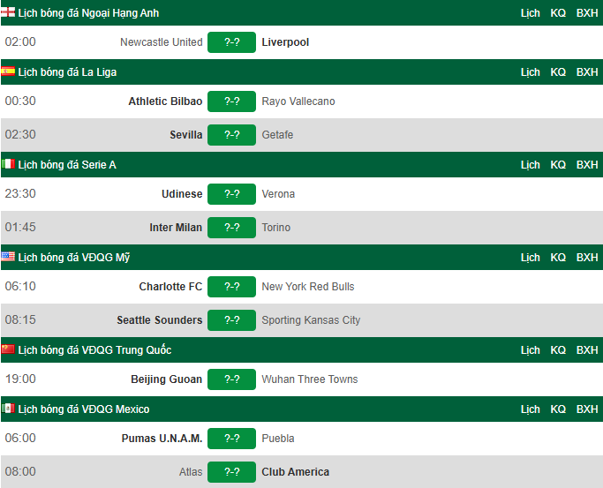This screenshot has width=603, height=488.
Task: Open Lịch tab for Ngoại Hạng Anh
Action: point(531,13)
